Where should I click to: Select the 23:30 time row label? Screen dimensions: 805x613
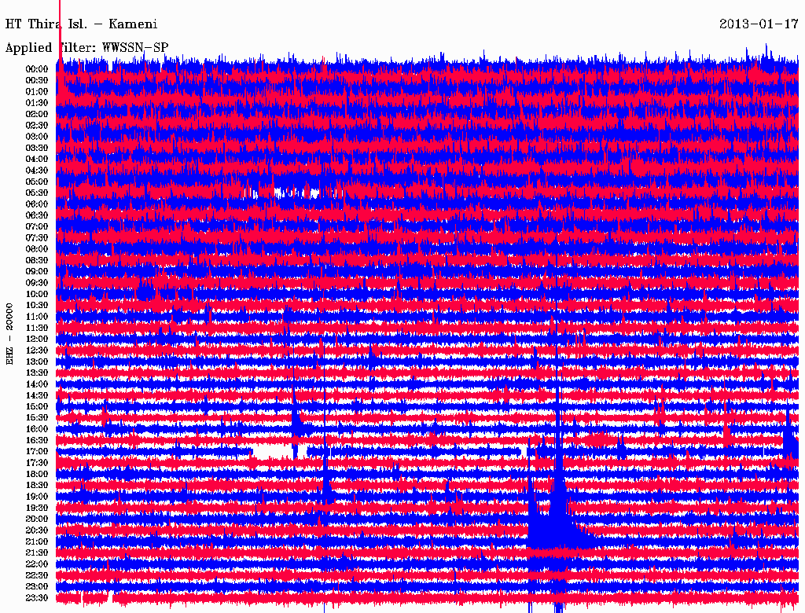click(x=37, y=598)
